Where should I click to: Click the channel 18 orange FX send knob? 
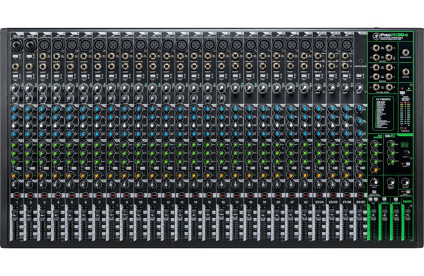coord(249,176)
